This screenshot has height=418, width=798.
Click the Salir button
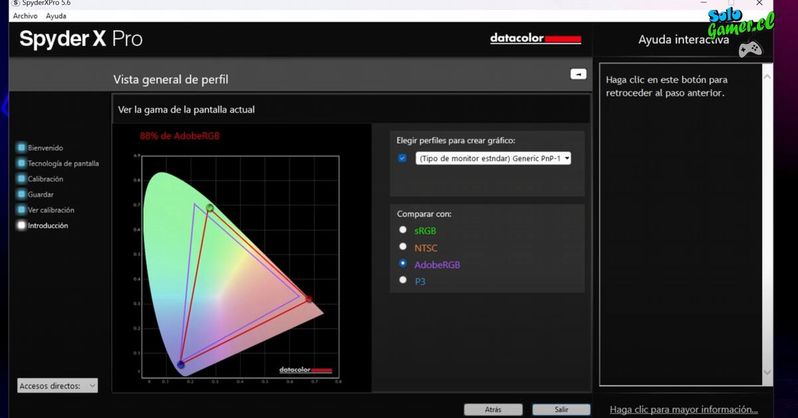click(561, 409)
